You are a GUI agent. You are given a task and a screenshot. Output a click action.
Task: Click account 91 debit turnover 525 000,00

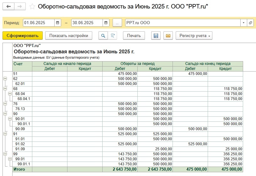pyautogui.click(x=120, y=134)
